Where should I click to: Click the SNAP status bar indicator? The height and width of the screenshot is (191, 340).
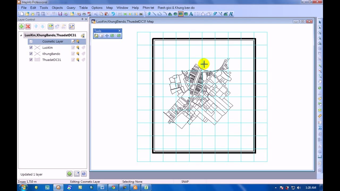click(x=185, y=182)
